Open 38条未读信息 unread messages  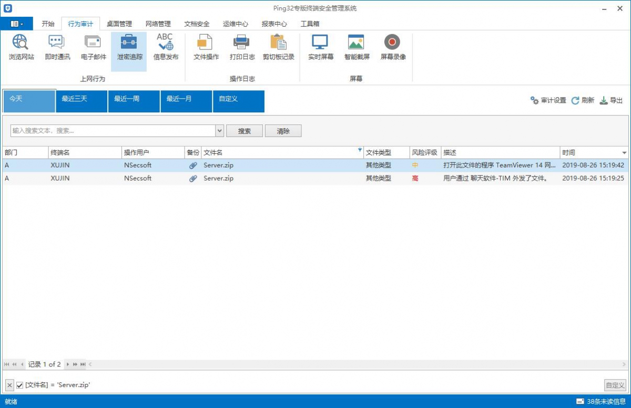(601, 402)
